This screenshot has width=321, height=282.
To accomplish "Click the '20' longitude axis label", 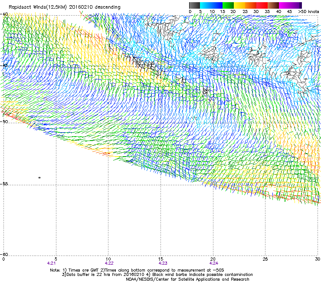I will point(213,259).
